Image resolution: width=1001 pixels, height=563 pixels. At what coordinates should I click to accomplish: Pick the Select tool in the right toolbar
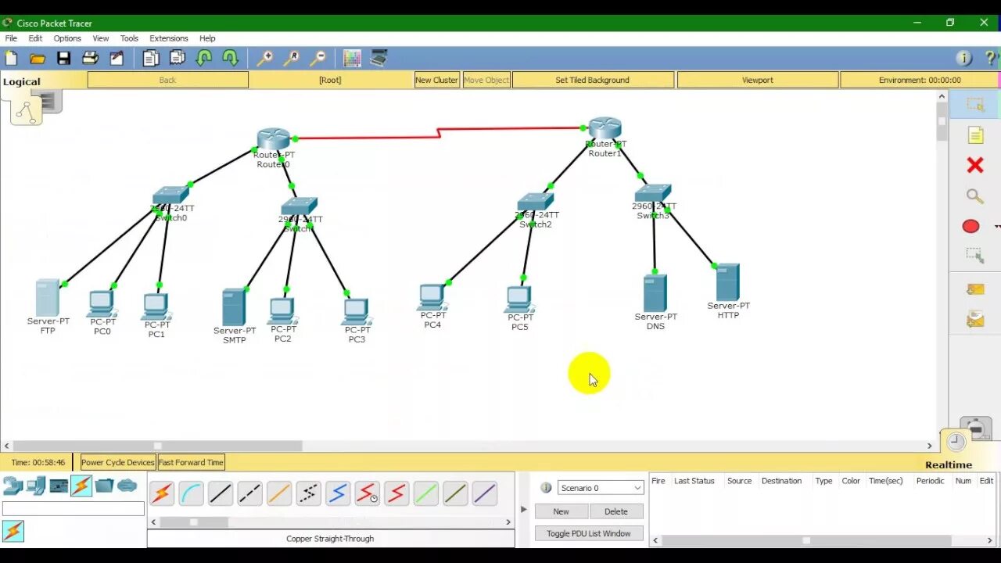tap(974, 104)
